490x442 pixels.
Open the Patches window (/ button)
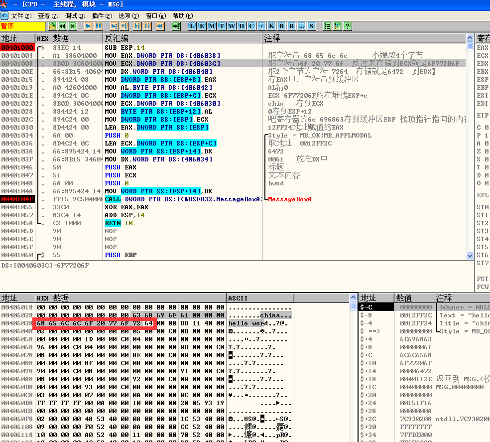(261, 26)
